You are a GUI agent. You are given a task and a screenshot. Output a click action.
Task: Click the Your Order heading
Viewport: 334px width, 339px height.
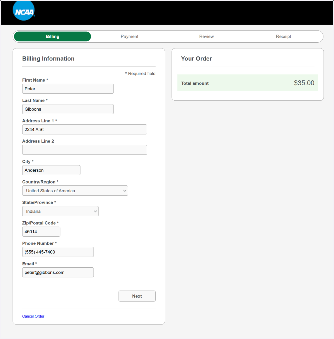tap(197, 59)
